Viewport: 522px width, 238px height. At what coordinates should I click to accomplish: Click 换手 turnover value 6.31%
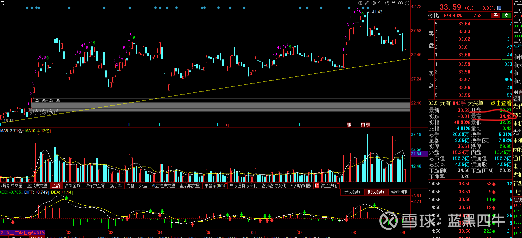click(505, 134)
